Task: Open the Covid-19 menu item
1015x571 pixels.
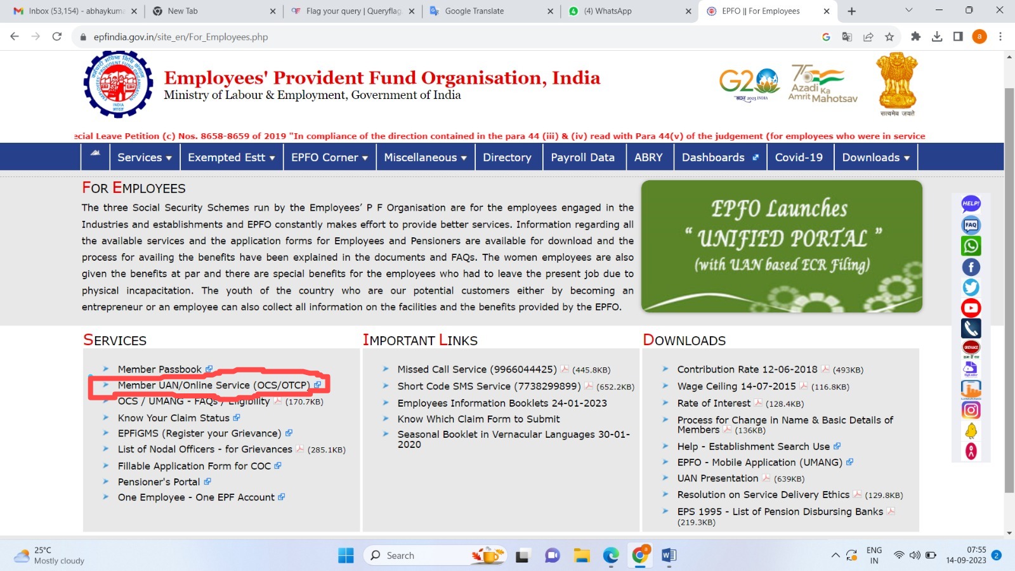Action: click(x=799, y=157)
